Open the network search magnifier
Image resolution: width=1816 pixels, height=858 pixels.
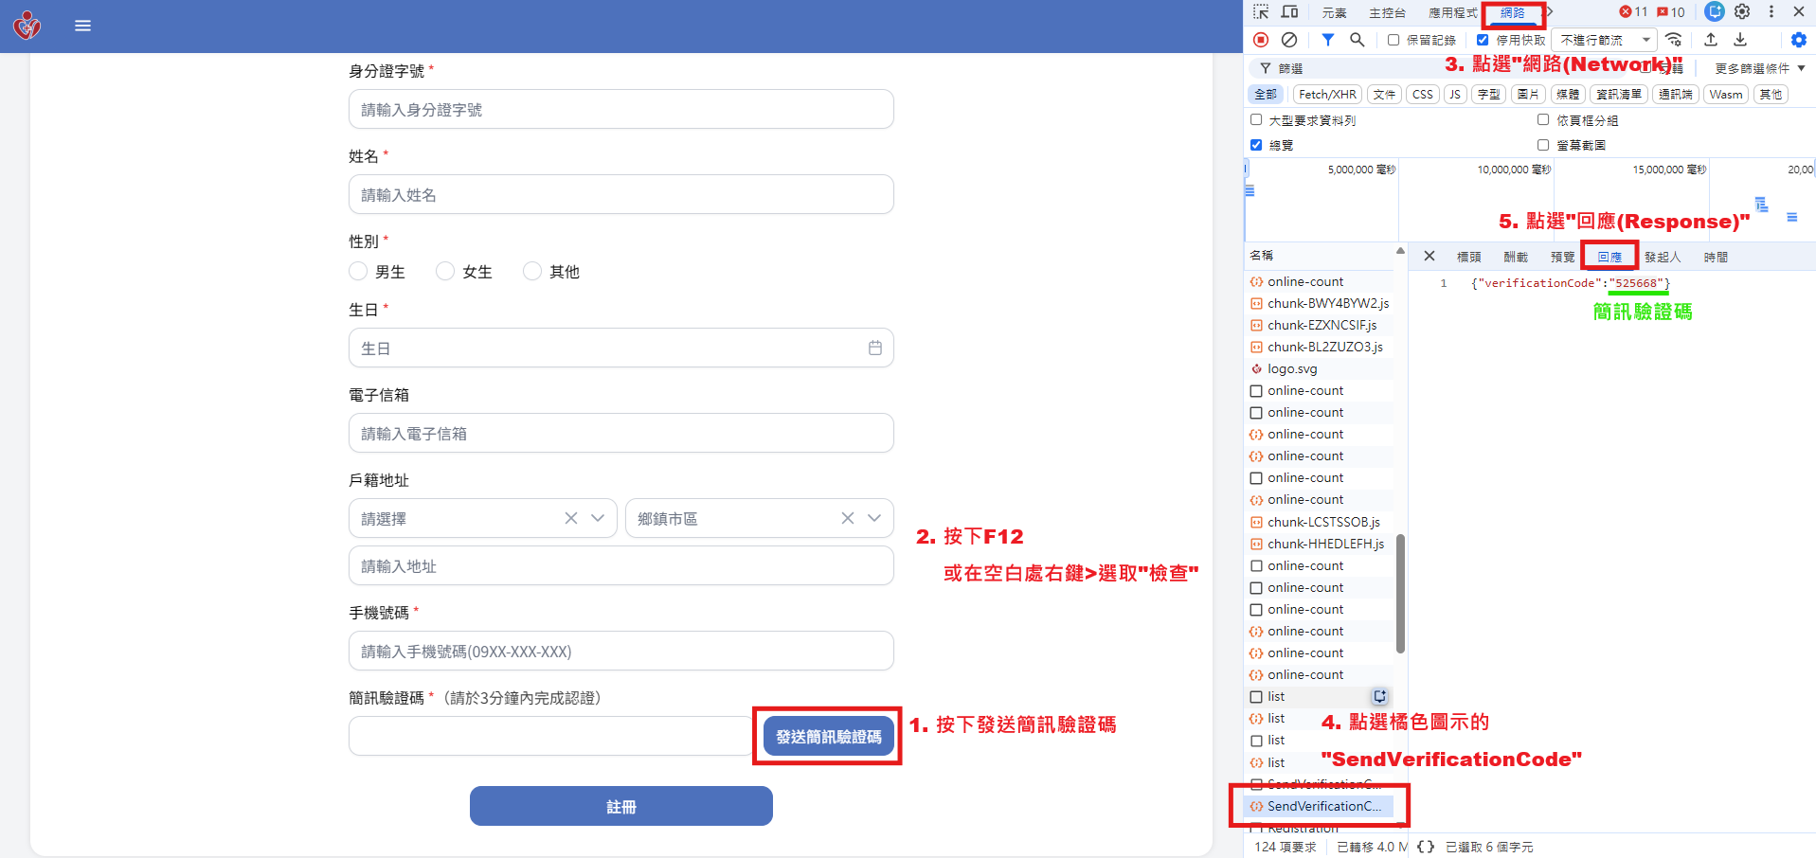[x=1358, y=40]
